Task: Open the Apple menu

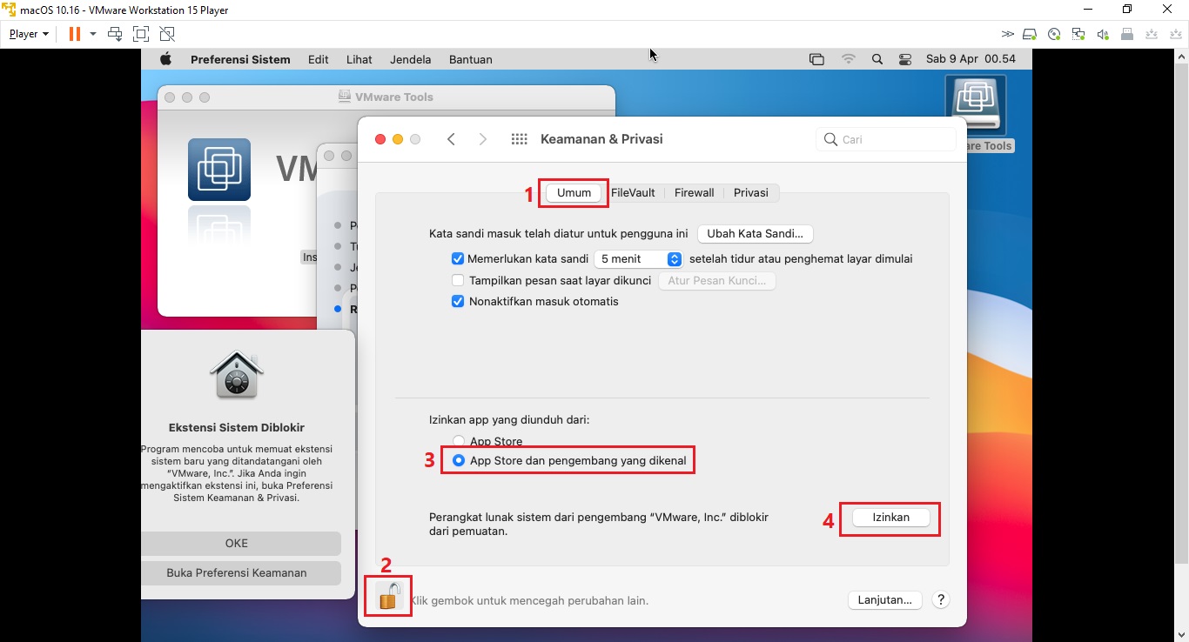Action: pyautogui.click(x=165, y=59)
